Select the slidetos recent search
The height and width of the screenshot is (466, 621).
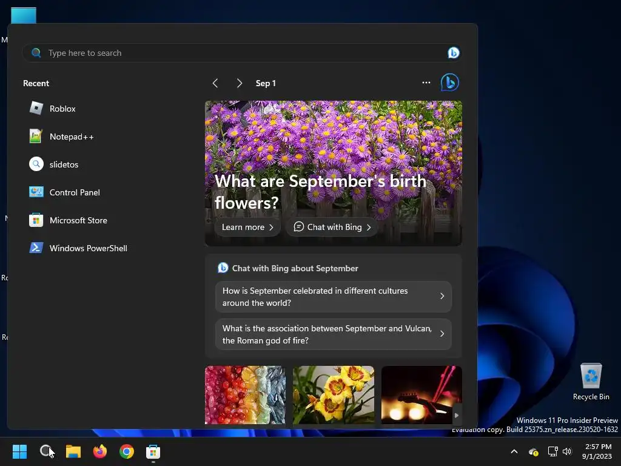click(x=53, y=164)
